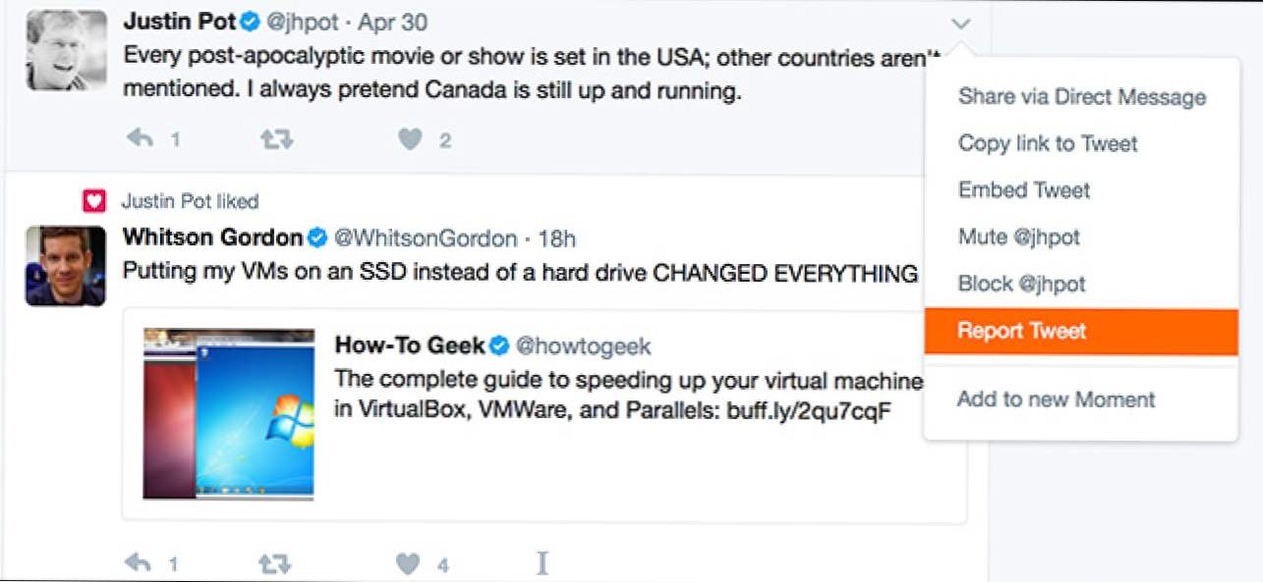Open Justin Pot's profile avatar
This screenshot has height=582, width=1263.
click(x=66, y=51)
